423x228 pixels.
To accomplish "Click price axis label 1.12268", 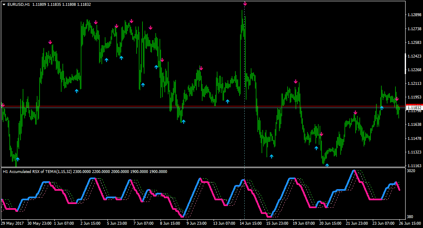I will tap(414, 70).
